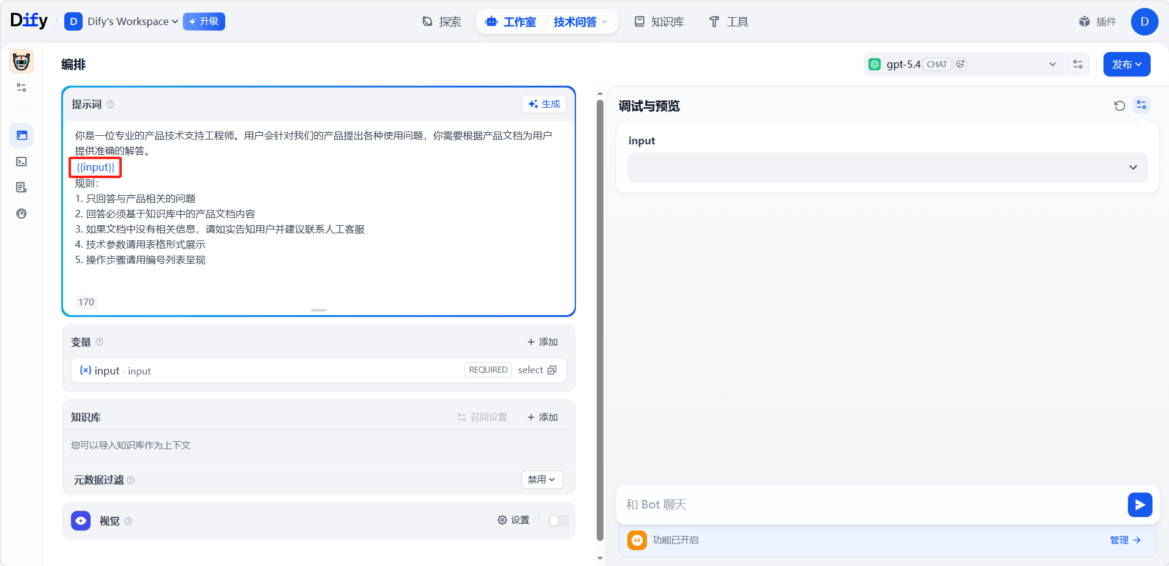
Task: Toggle the debug panel input settings icon
Action: coord(1141,105)
